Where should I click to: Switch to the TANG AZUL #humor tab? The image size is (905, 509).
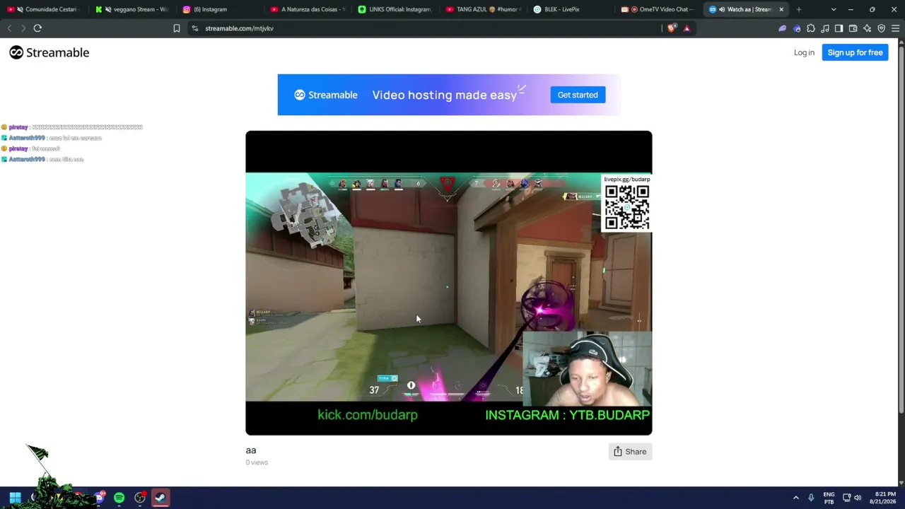click(484, 9)
